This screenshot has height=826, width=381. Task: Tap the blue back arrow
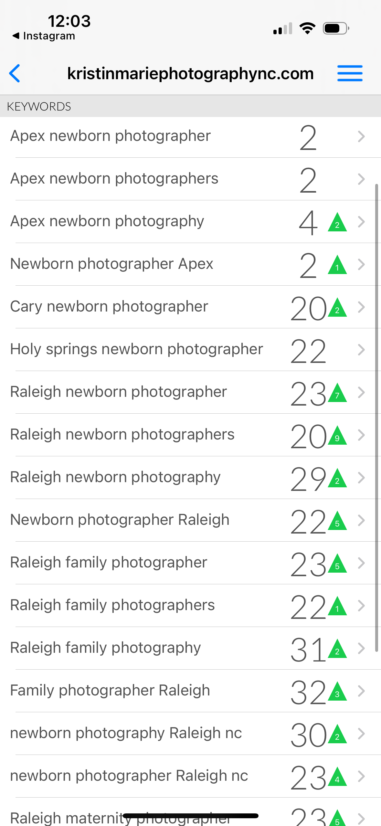pos(15,73)
